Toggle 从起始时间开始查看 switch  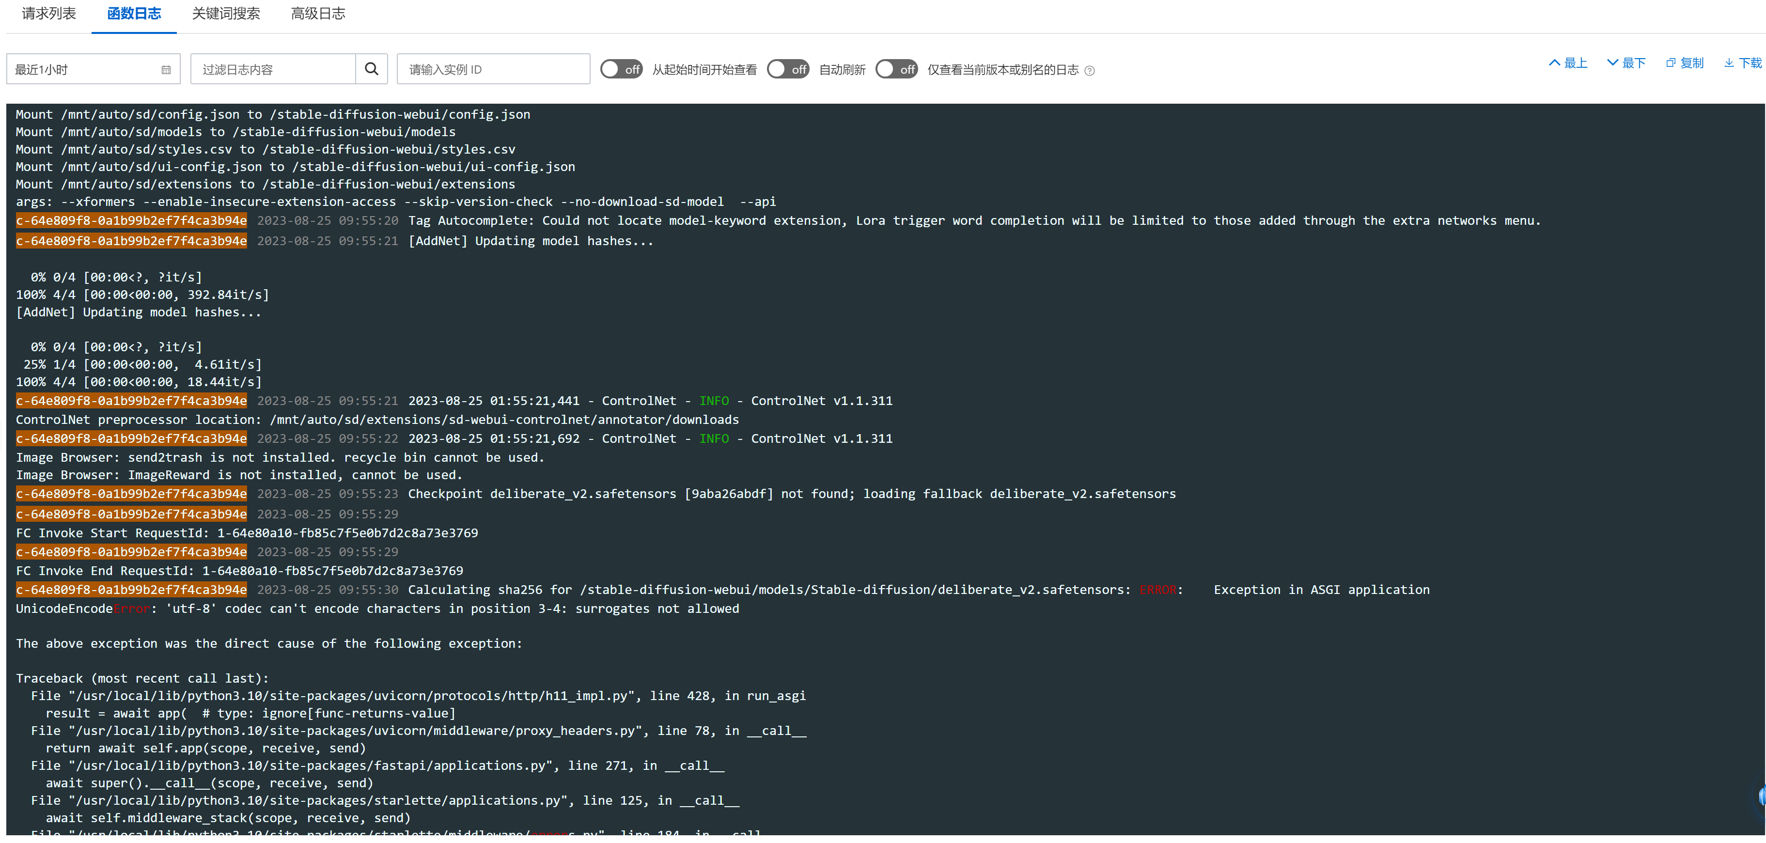[621, 69]
